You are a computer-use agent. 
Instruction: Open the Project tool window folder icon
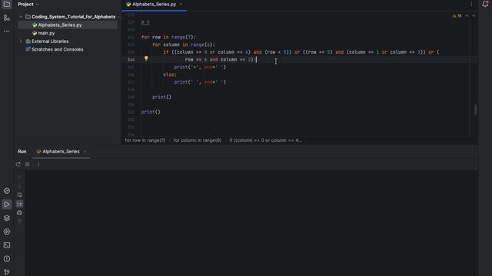pos(7,5)
